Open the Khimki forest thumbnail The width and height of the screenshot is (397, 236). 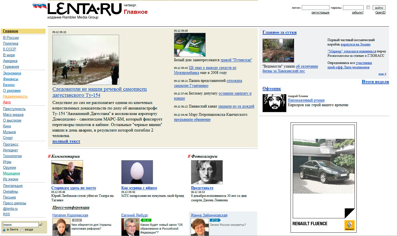tap(278, 50)
